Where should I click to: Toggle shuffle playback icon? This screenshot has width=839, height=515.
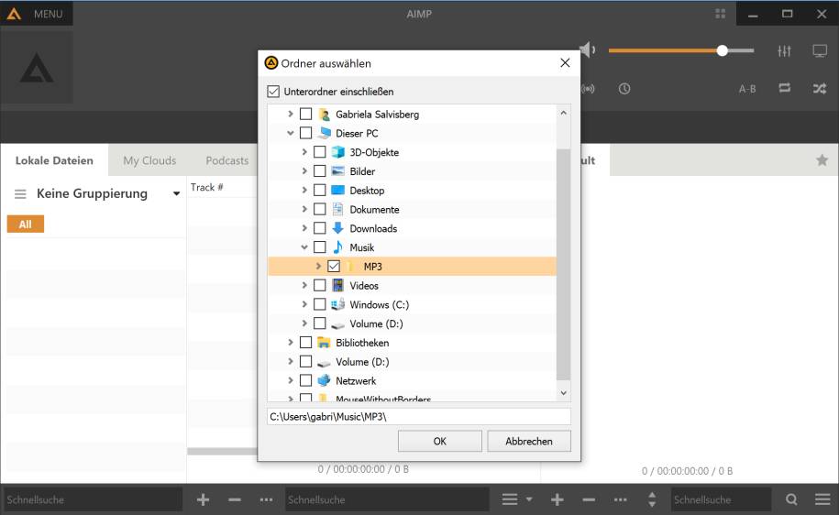pyautogui.click(x=819, y=89)
